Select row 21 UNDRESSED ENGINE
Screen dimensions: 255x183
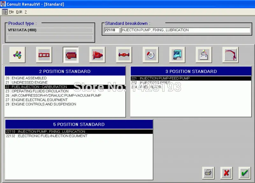click(65, 82)
